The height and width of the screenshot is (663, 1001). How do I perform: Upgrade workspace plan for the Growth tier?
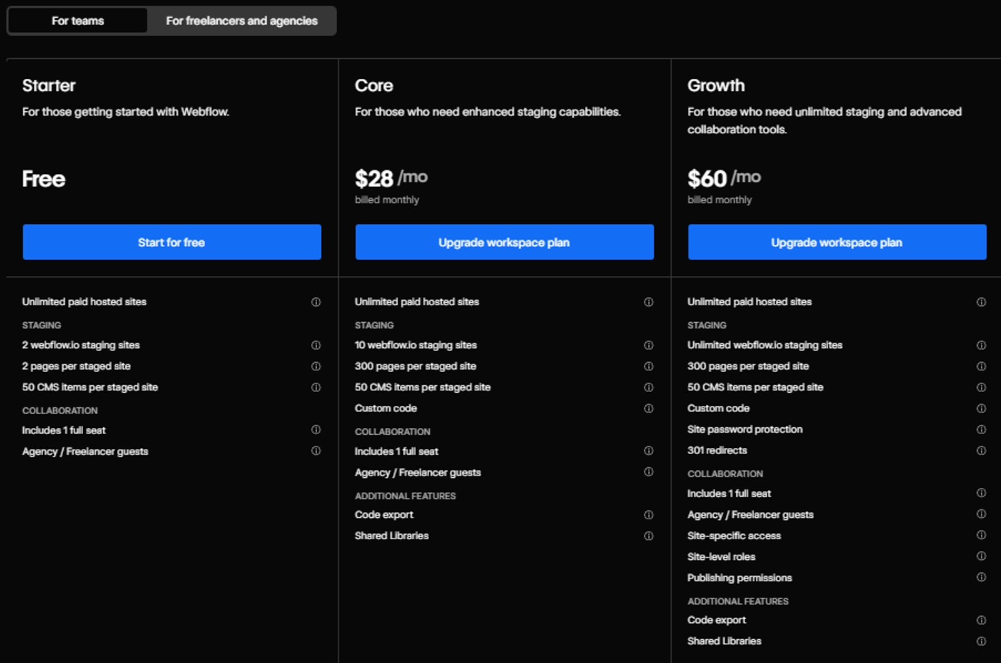[837, 242]
